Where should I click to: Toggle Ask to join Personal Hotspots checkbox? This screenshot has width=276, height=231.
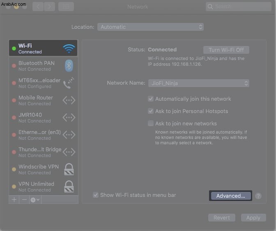pyautogui.click(x=151, y=111)
